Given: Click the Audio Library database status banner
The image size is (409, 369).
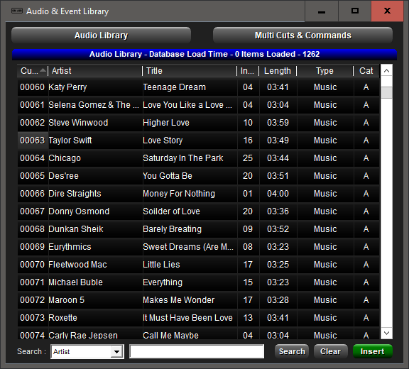Looking at the screenshot, I should [204, 54].
